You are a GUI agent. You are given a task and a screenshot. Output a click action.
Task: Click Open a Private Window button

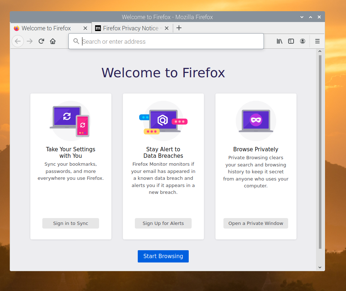click(x=256, y=223)
